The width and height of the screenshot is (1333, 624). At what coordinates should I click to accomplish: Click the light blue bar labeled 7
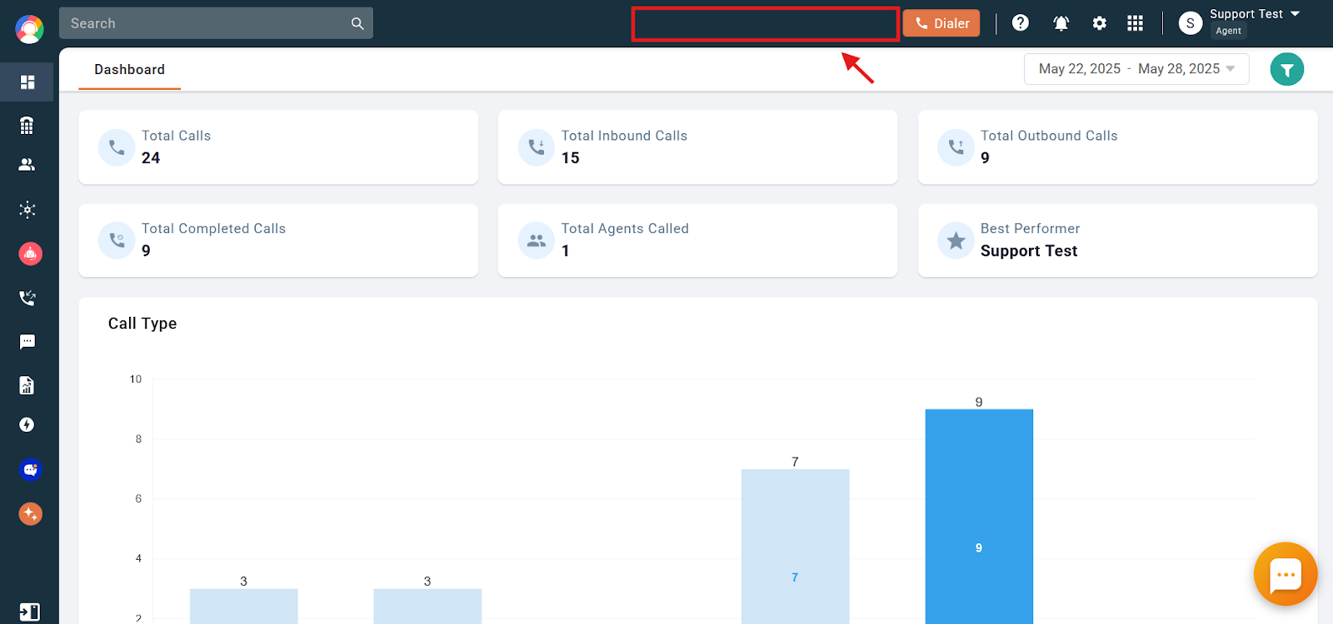[795, 546]
